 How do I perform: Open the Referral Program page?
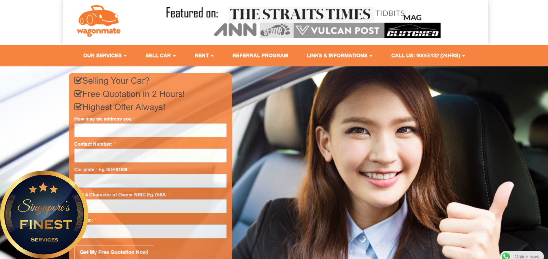click(x=260, y=56)
